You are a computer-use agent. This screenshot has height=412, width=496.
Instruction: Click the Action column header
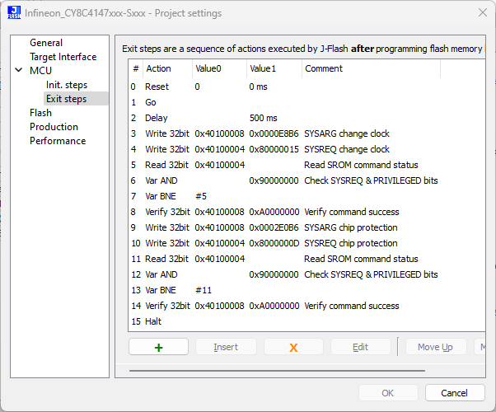158,69
